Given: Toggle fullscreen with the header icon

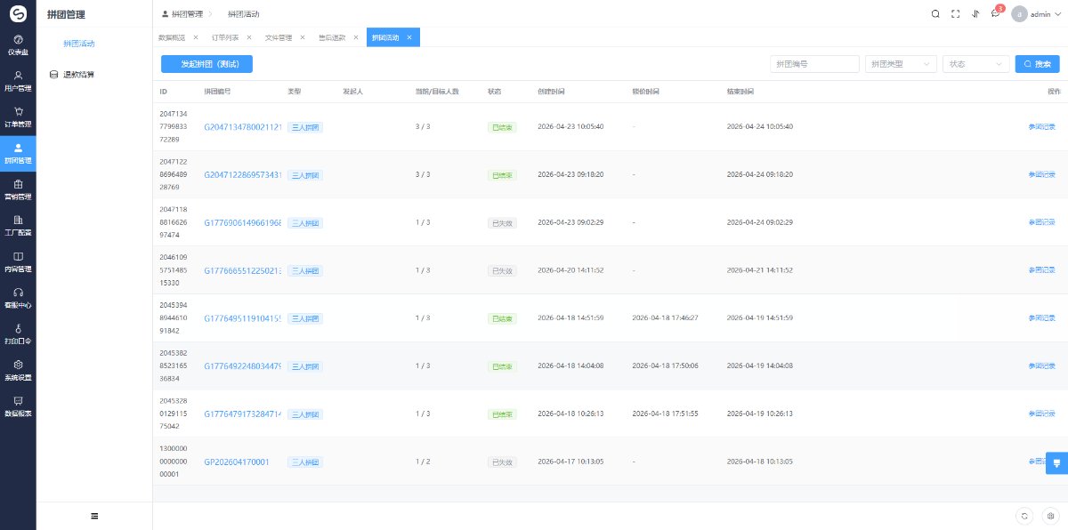Looking at the screenshot, I should point(956,14).
